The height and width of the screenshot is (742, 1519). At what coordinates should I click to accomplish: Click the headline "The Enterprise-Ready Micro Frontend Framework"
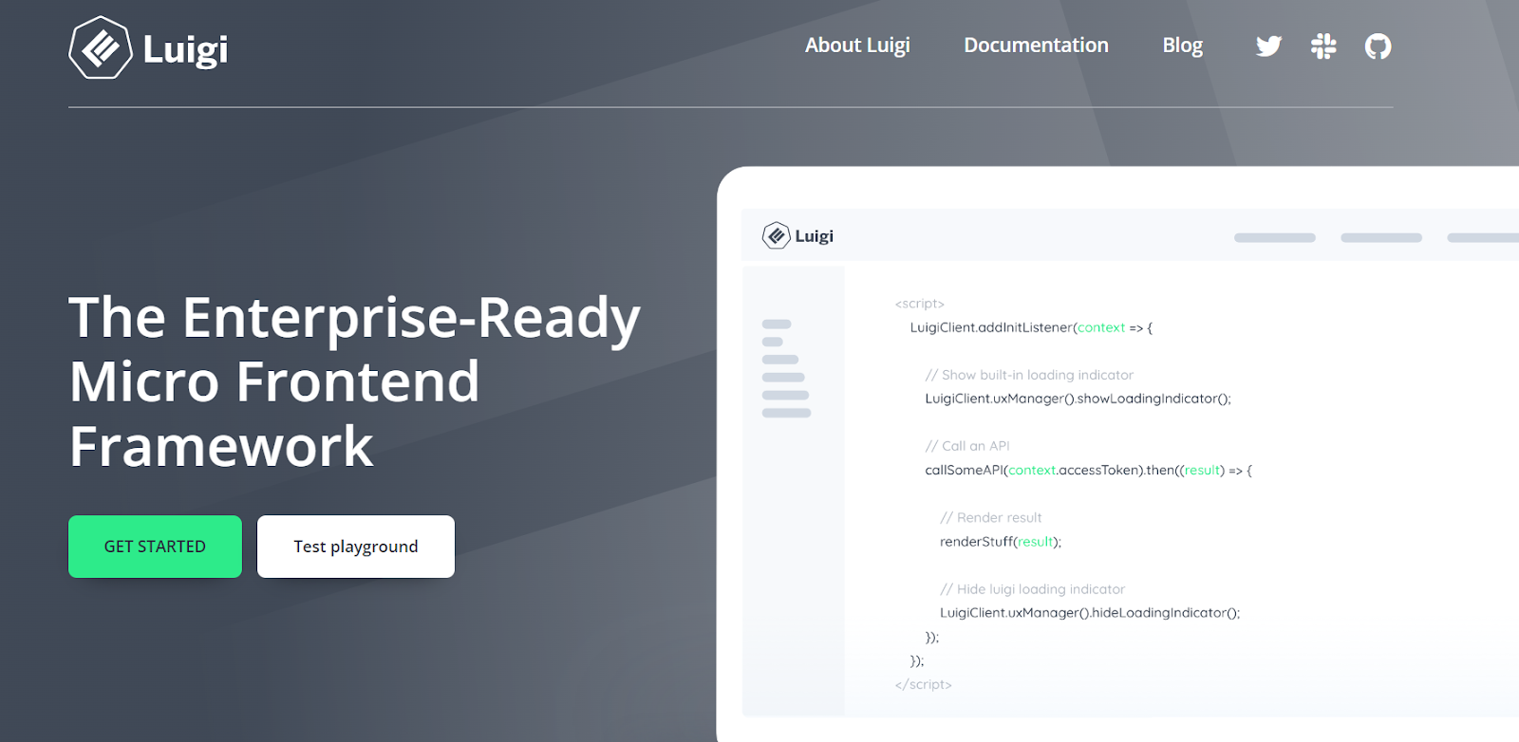pos(354,381)
